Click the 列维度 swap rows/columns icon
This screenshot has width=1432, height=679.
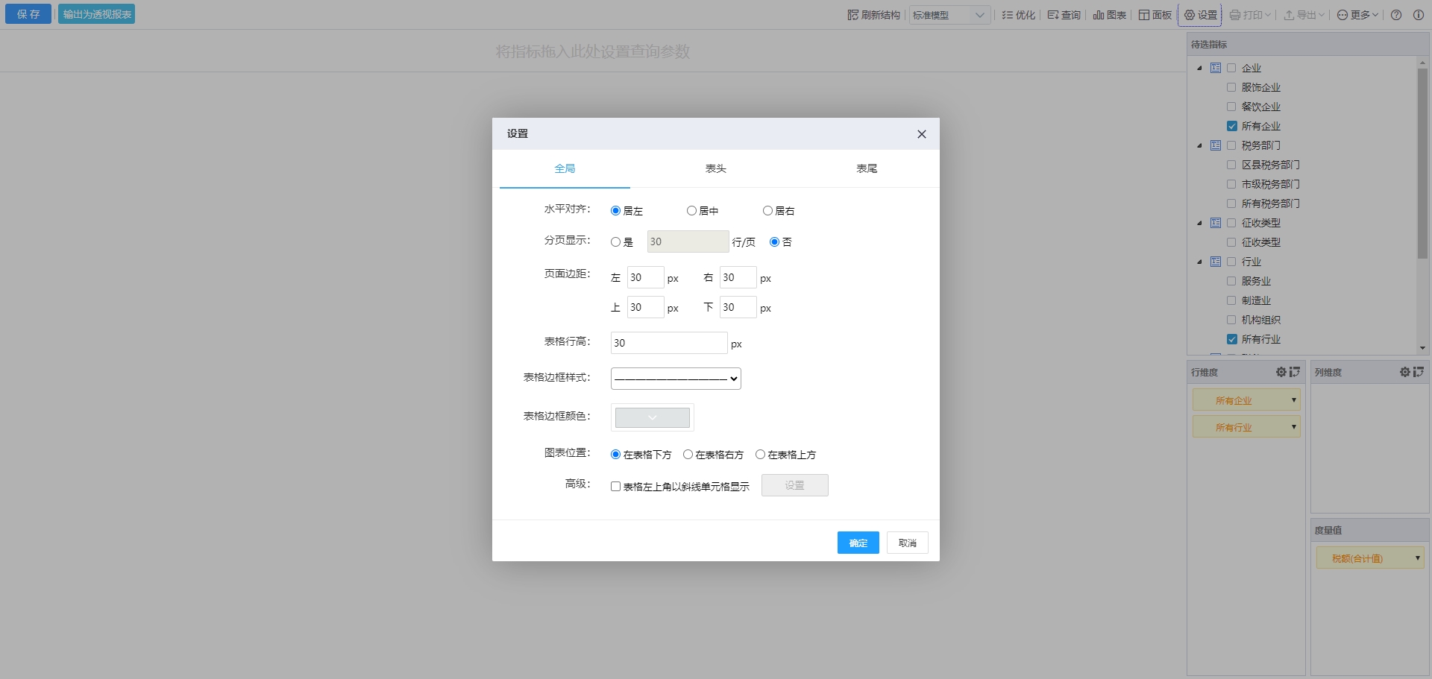(1419, 372)
